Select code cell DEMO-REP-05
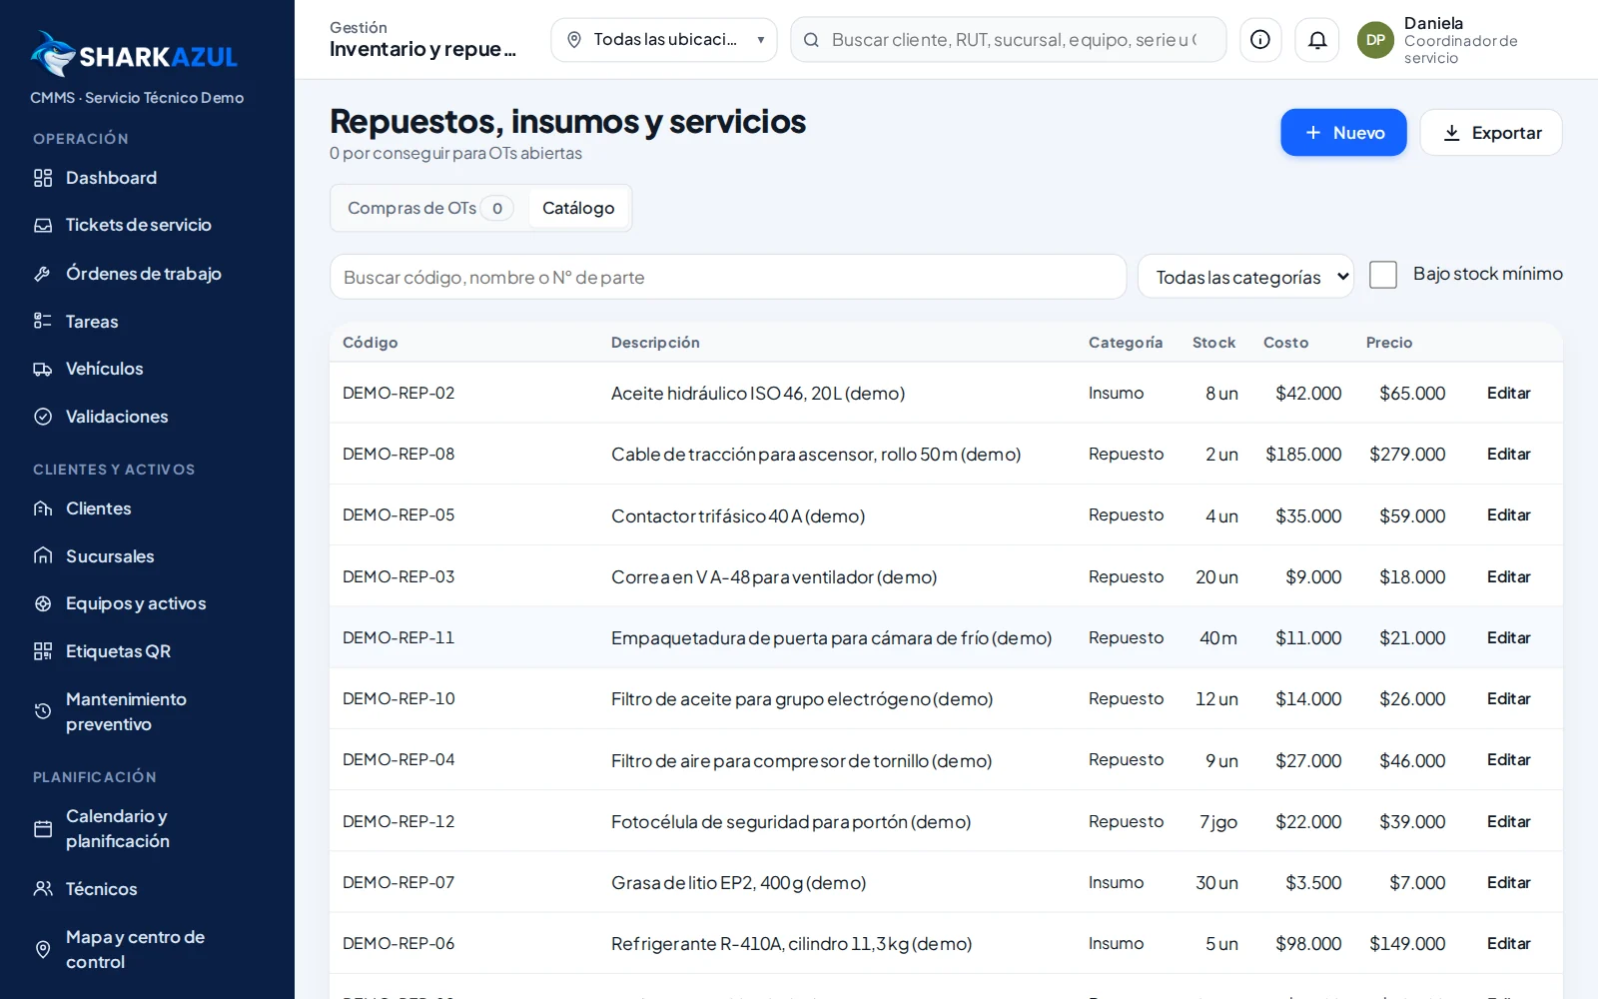Image resolution: width=1598 pixels, height=999 pixels. (399, 514)
